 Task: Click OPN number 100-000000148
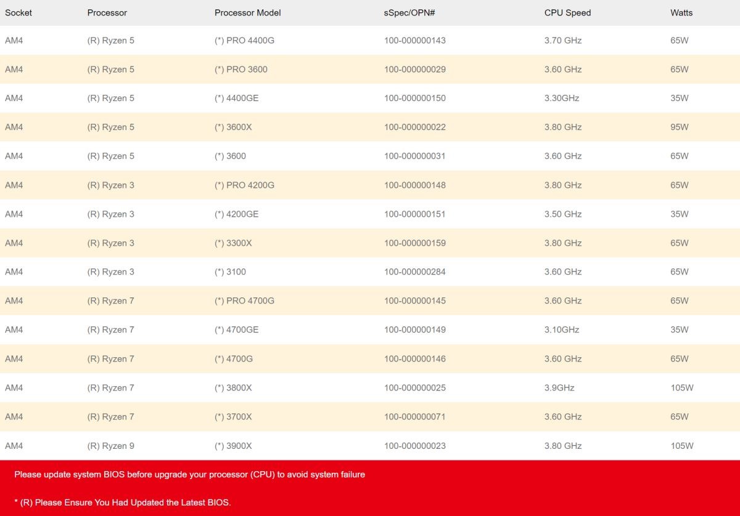pos(415,185)
